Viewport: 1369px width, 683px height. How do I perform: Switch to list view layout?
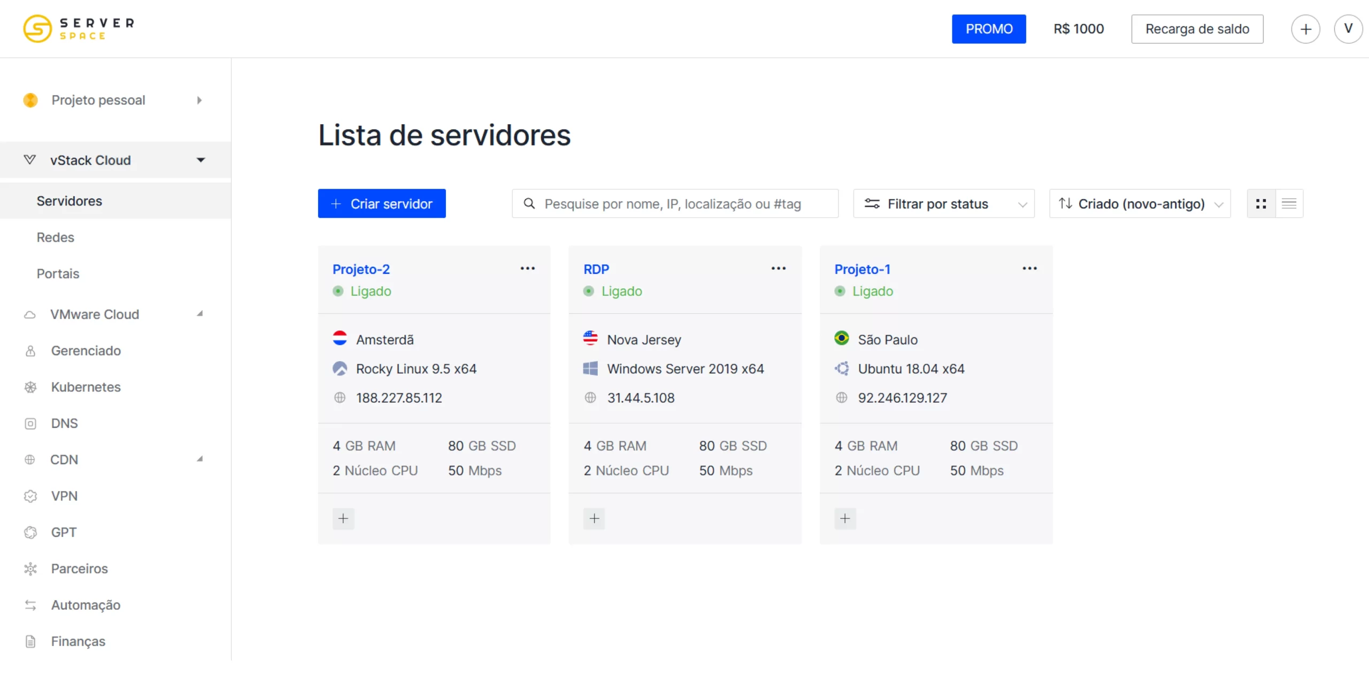coord(1289,204)
